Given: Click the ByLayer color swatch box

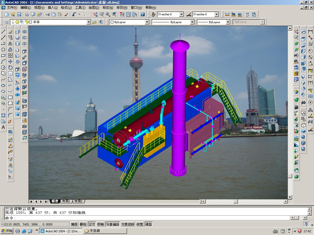Looking at the screenshot, I should coord(112,22).
